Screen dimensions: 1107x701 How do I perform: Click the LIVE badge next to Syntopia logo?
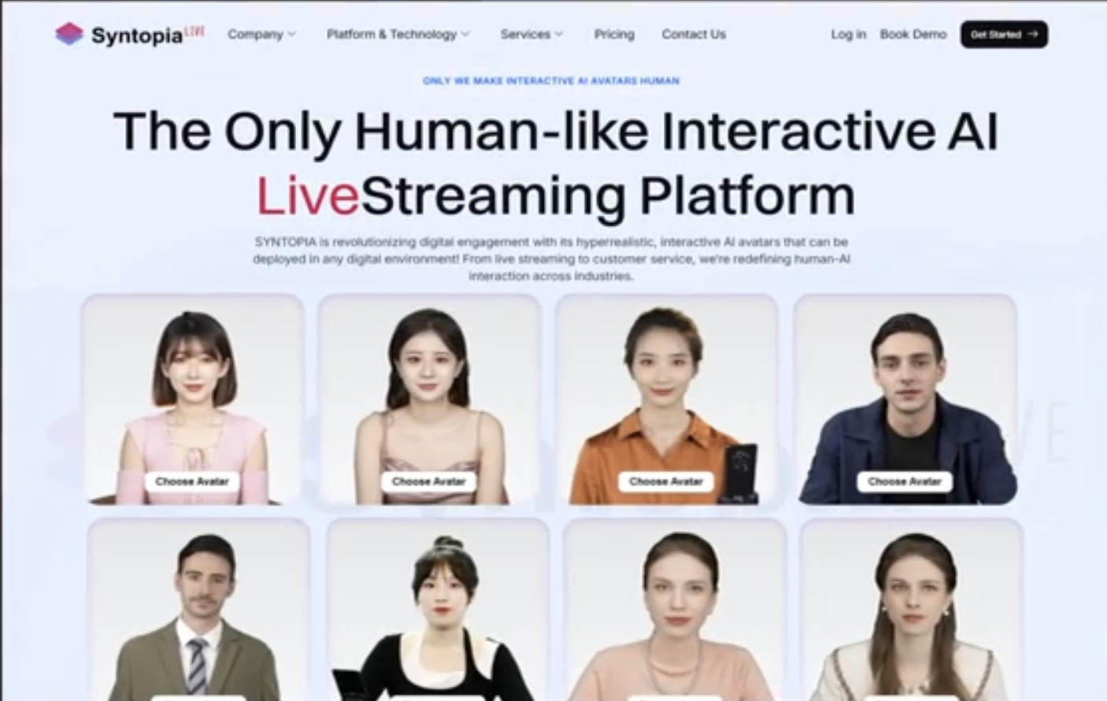tap(194, 29)
